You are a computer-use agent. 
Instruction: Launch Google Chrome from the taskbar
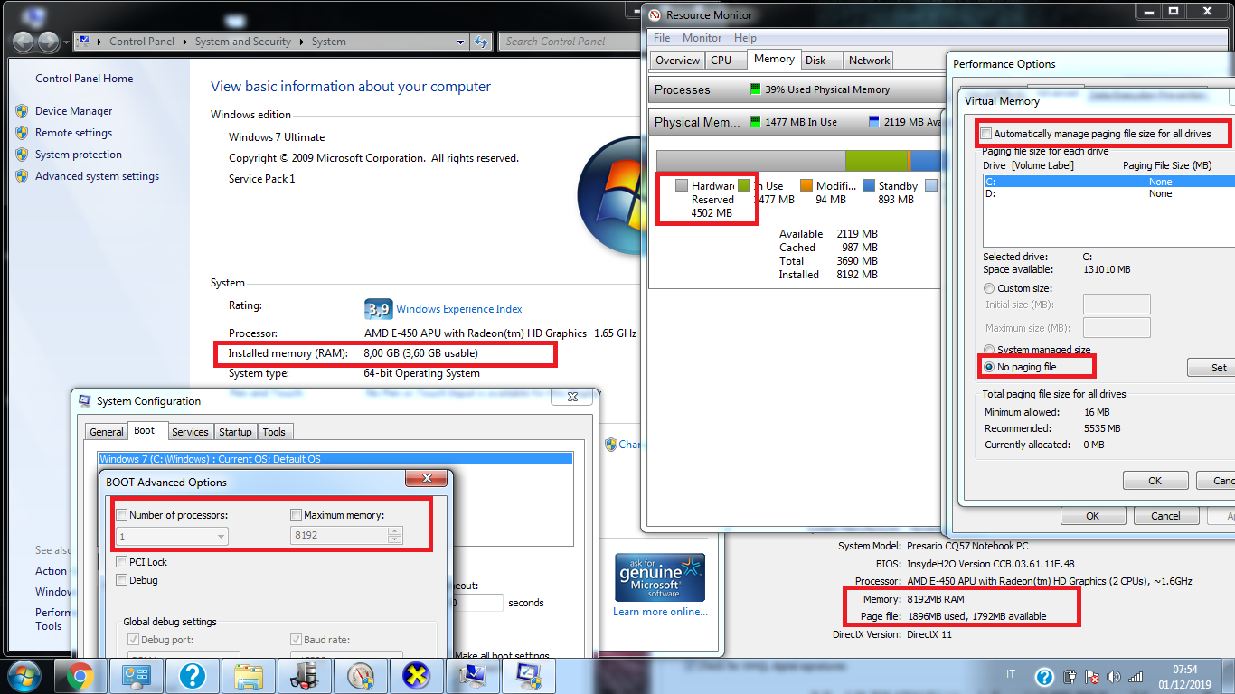point(80,676)
